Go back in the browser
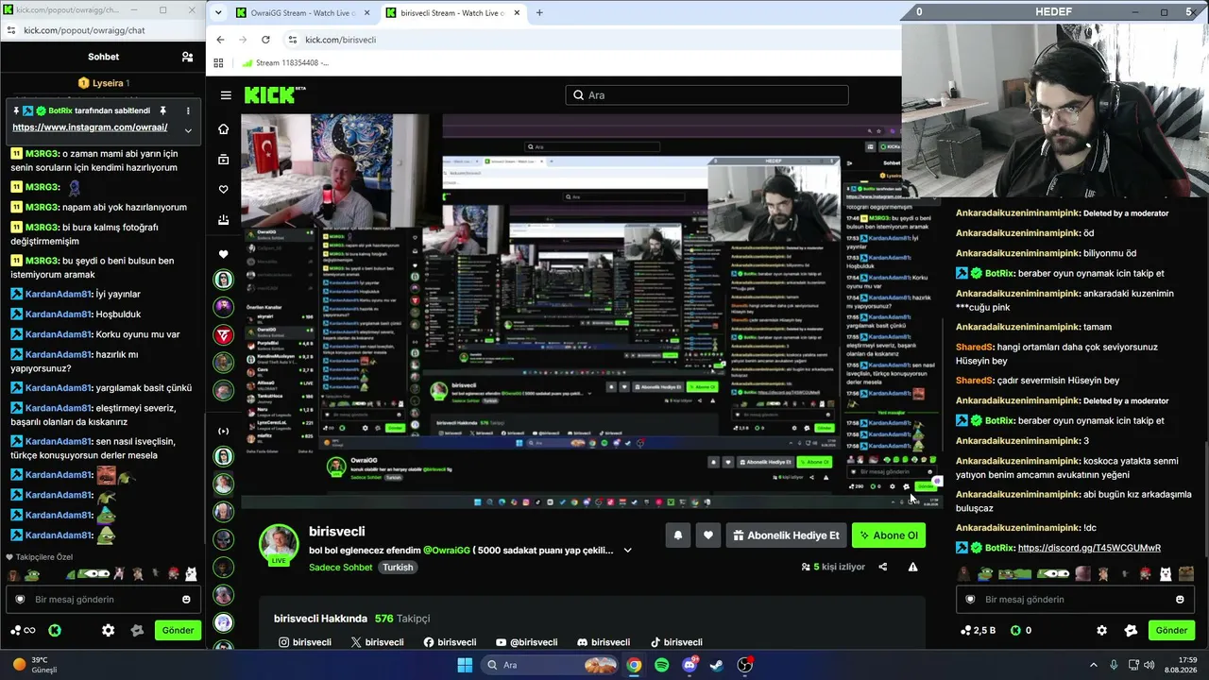Screen dimensions: 1209x680 pyautogui.click(x=220, y=40)
